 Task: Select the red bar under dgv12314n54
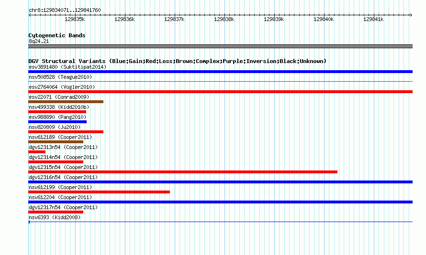(x=56, y=162)
